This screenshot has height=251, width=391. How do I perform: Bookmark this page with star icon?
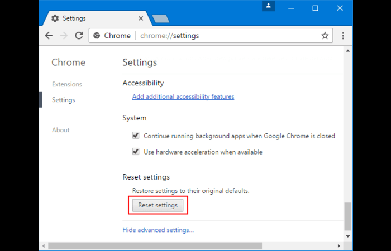[x=325, y=36]
